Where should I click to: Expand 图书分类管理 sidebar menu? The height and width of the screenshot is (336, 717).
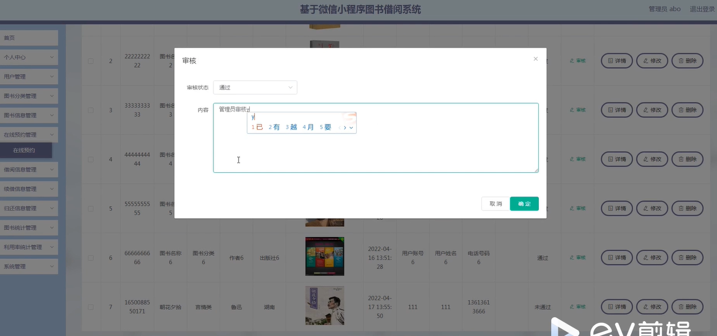[x=29, y=96]
